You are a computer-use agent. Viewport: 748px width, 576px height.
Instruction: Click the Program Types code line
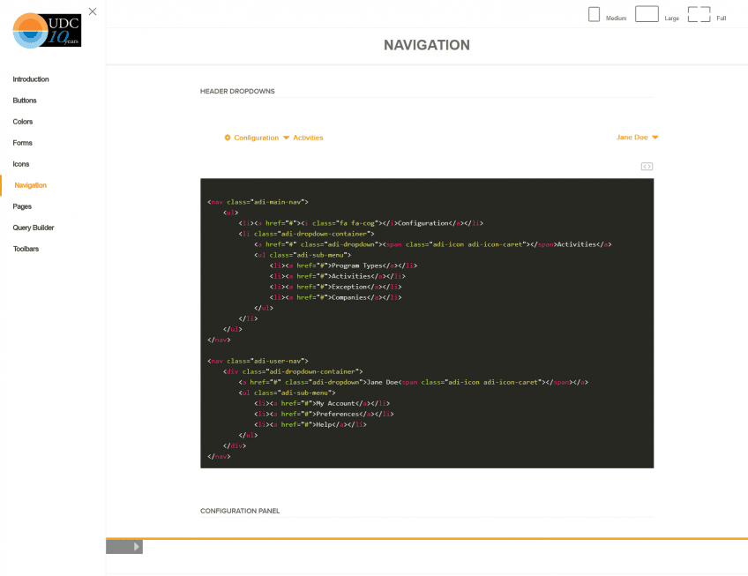[x=343, y=266]
